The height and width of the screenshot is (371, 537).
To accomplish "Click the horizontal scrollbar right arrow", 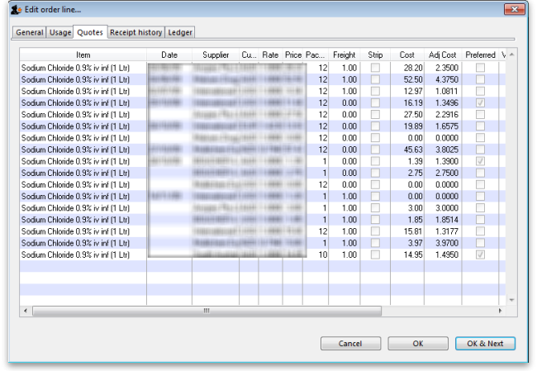I will click(x=500, y=311).
